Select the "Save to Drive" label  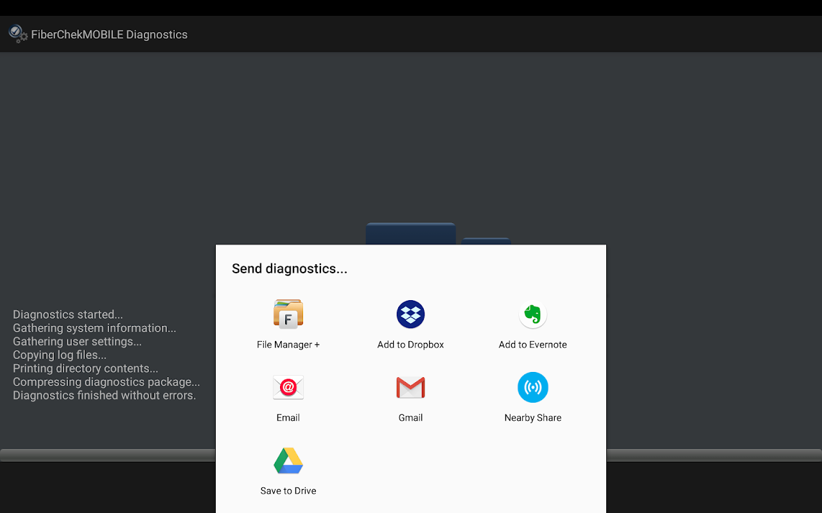(288, 491)
